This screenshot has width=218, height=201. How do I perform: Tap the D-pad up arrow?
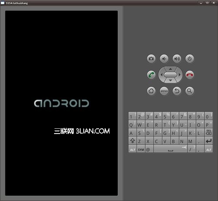tap(170, 69)
